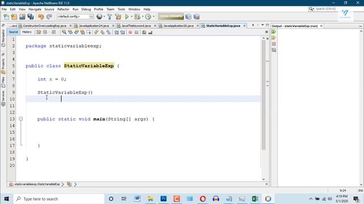Screen dimensions: 364x204
Task: Click the editor Find Selection magnifier icon
Action: (x=64, y=32)
